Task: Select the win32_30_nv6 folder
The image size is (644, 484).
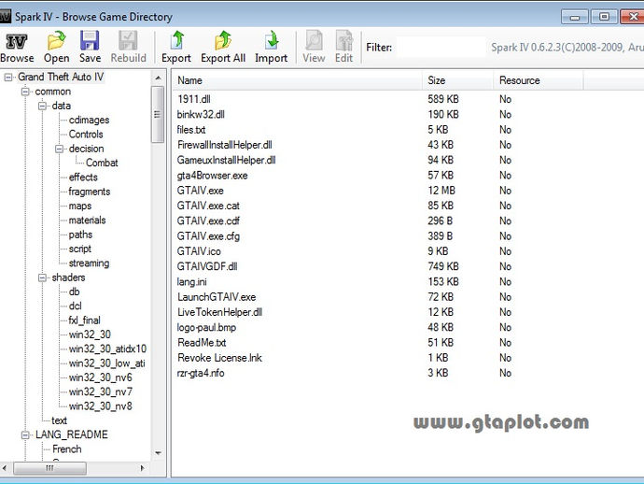Action: [x=101, y=377]
